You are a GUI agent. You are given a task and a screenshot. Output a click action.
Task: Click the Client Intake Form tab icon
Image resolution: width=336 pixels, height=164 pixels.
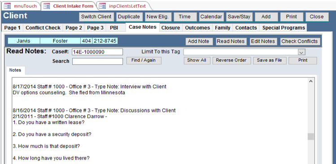[47, 6]
